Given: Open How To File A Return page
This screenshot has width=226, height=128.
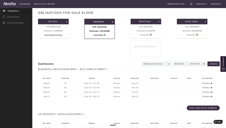Looking at the screenshot, I should coord(44,4).
